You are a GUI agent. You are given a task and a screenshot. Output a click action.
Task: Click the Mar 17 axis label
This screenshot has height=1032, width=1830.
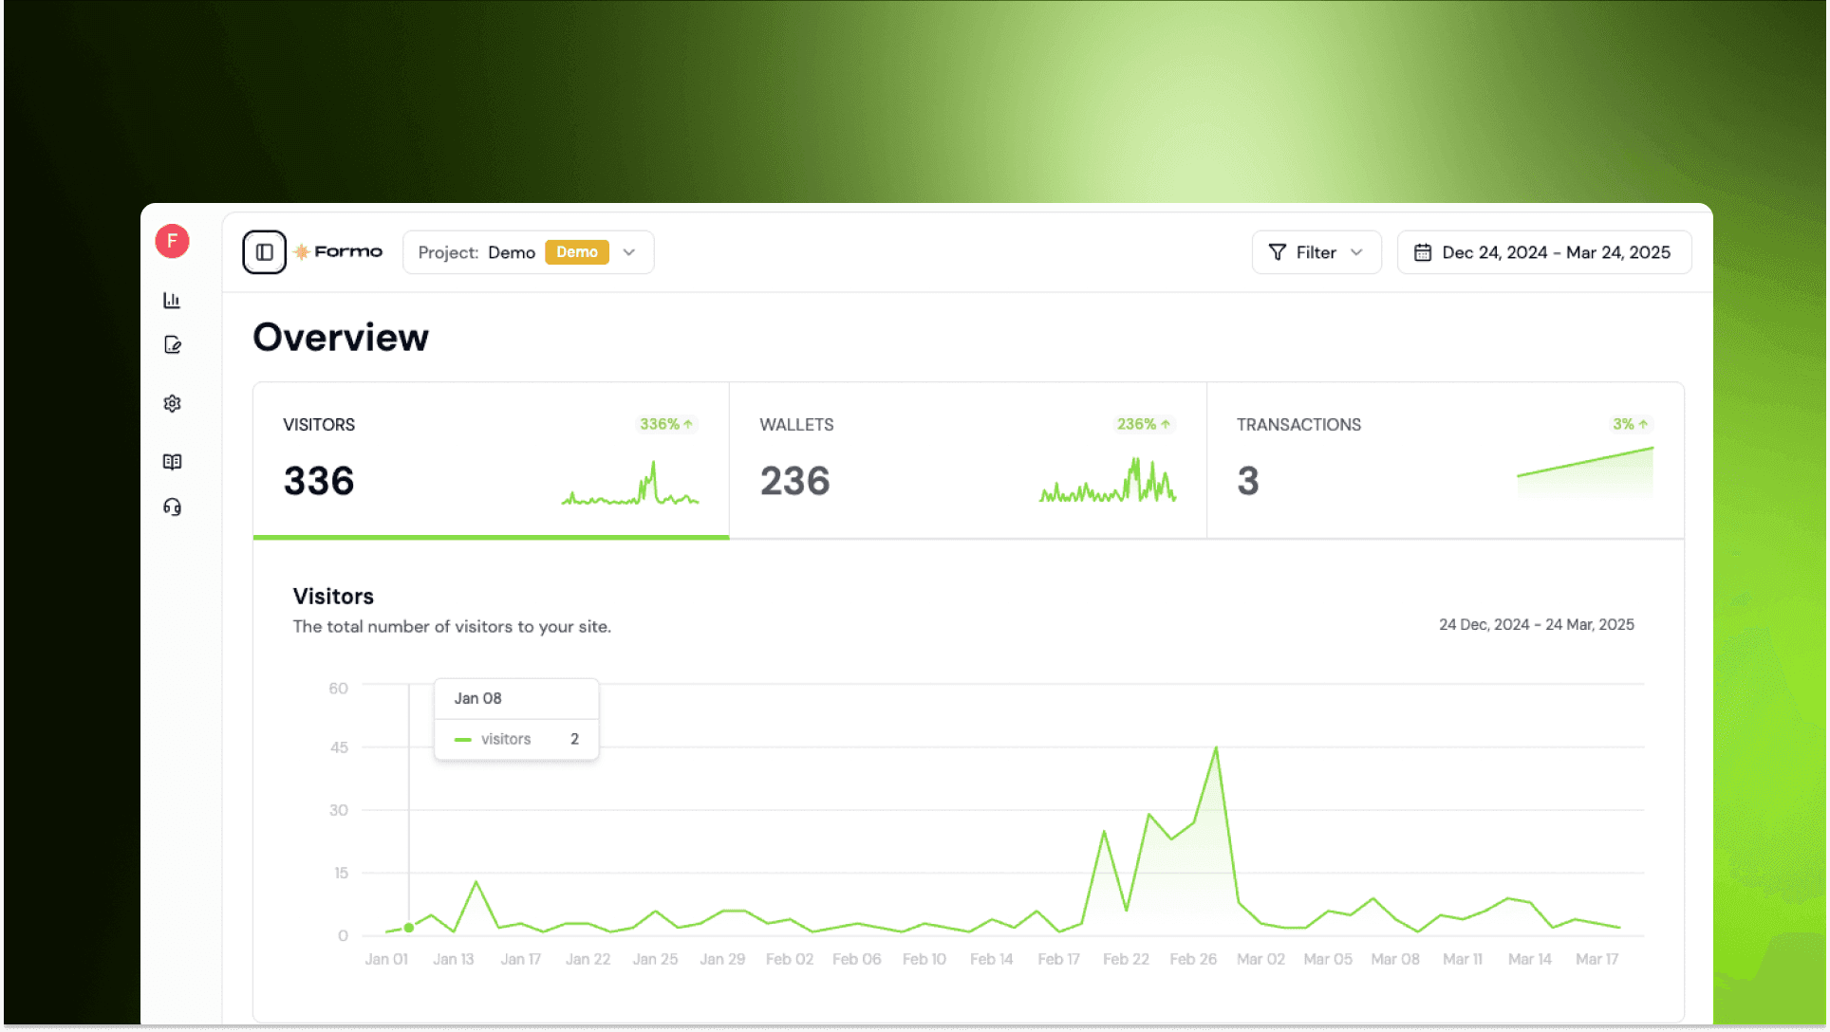pos(1597,959)
